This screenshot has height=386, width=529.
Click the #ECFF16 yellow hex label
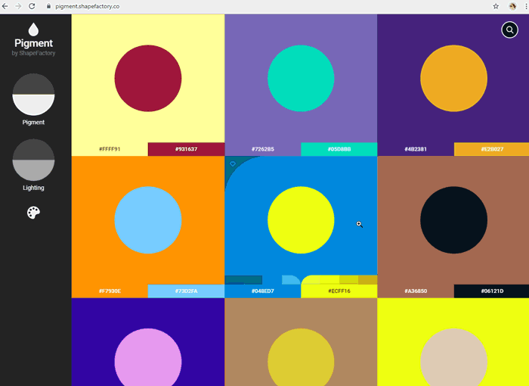point(339,291)
